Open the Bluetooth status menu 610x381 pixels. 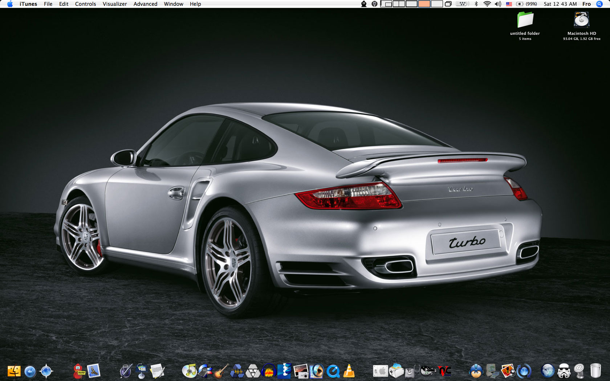point(476,4)
